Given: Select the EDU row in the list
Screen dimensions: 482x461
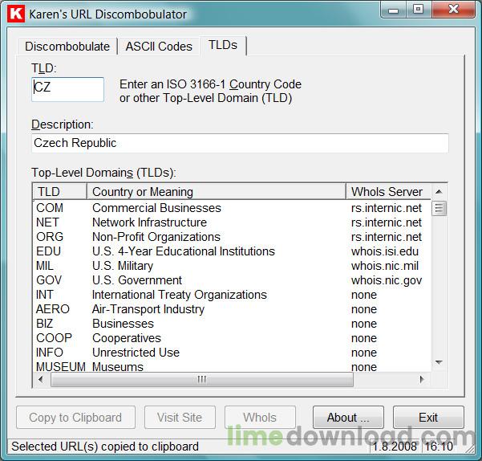Looking at the screenshot, I should point(232,251).
